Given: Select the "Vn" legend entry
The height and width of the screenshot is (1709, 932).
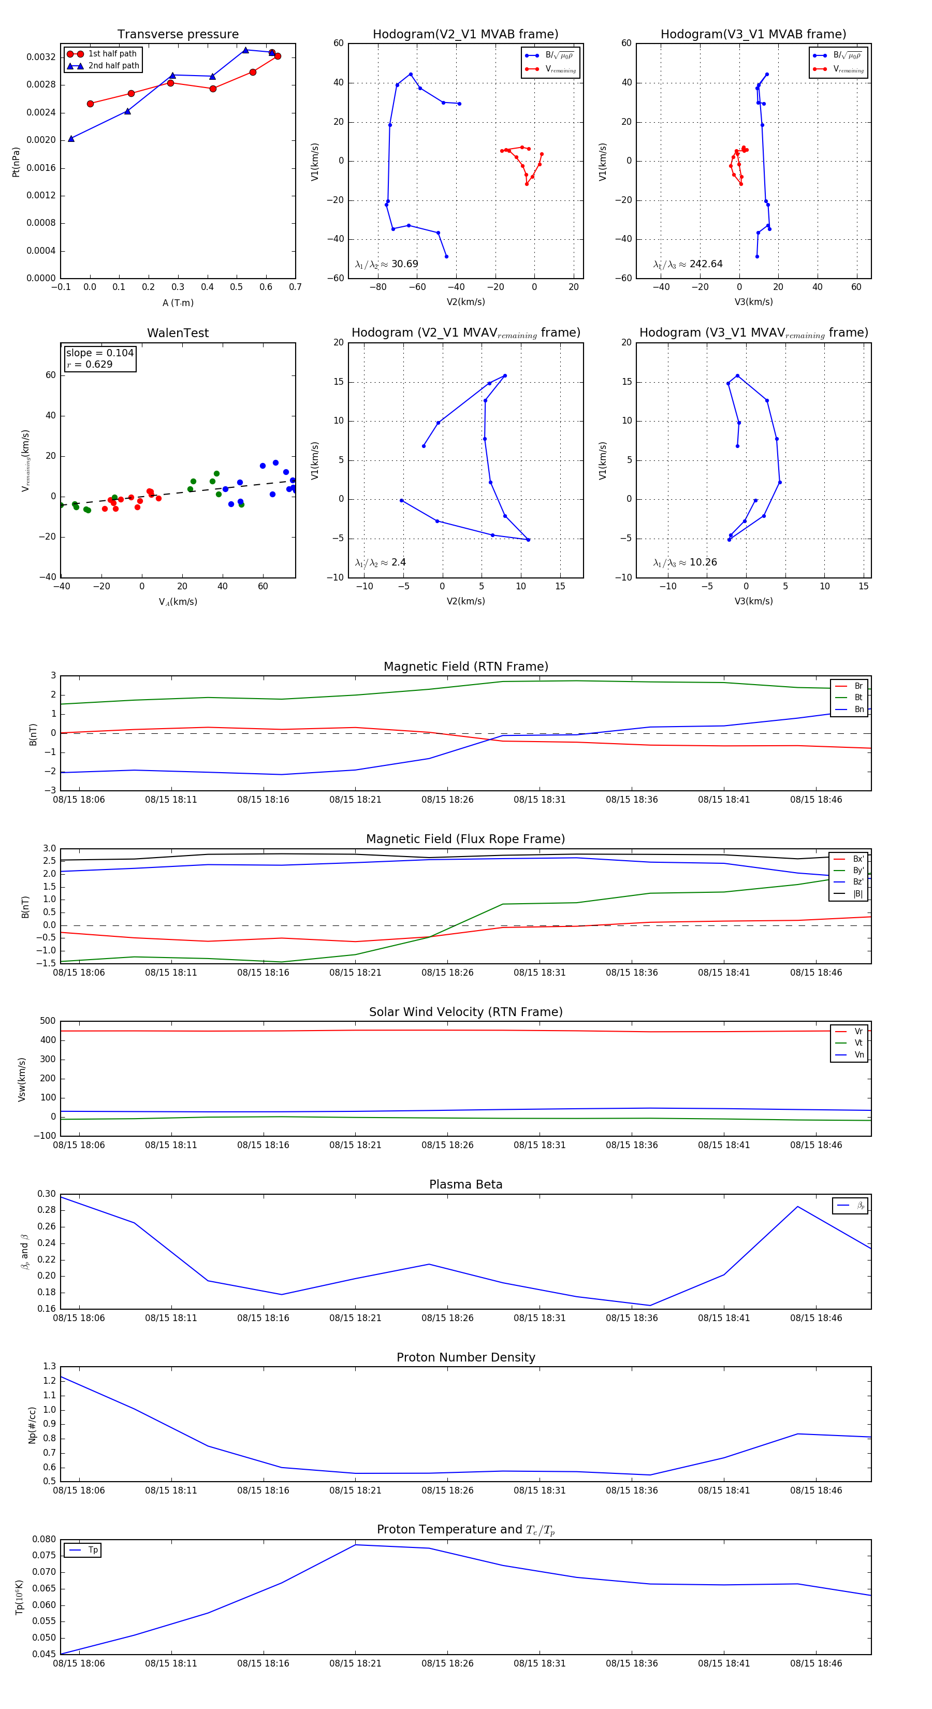Looking at the screenshot, I should [x=849, y=1055].
